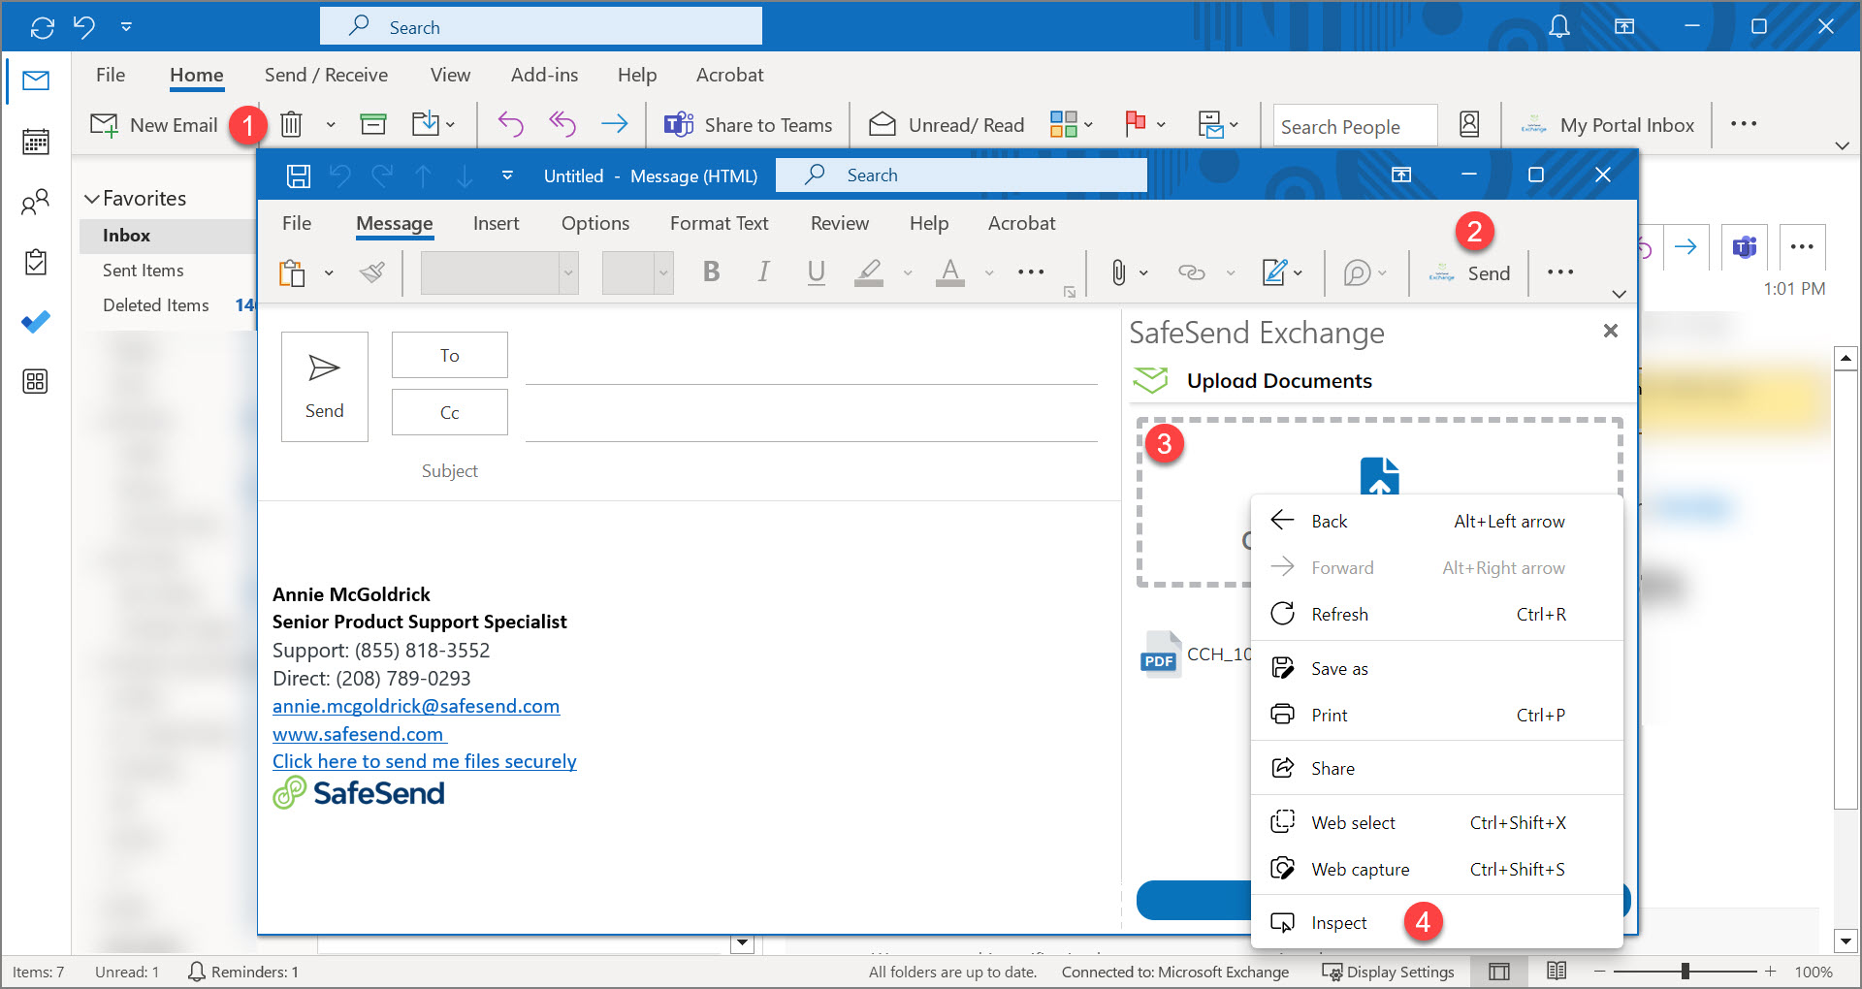Click the upload document icon in drop zone
The width and height of the screenshot is (1862, 989).
1379,476
